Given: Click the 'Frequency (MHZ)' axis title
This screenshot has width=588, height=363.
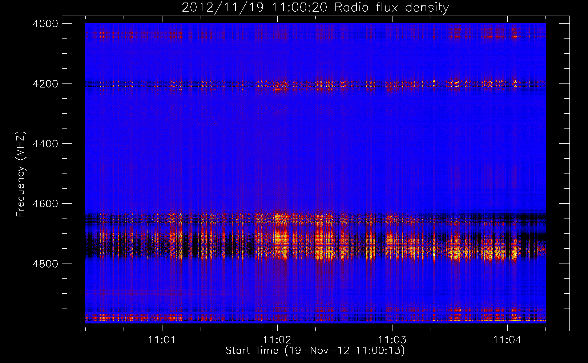Looking at the screenshot, I should (21, 174).
